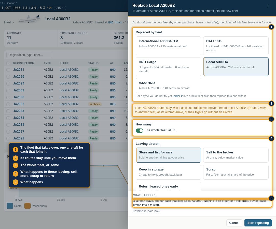276x229 pixels.
Task: Open the JA2033 registration link
Action: (x=19, y=111)
